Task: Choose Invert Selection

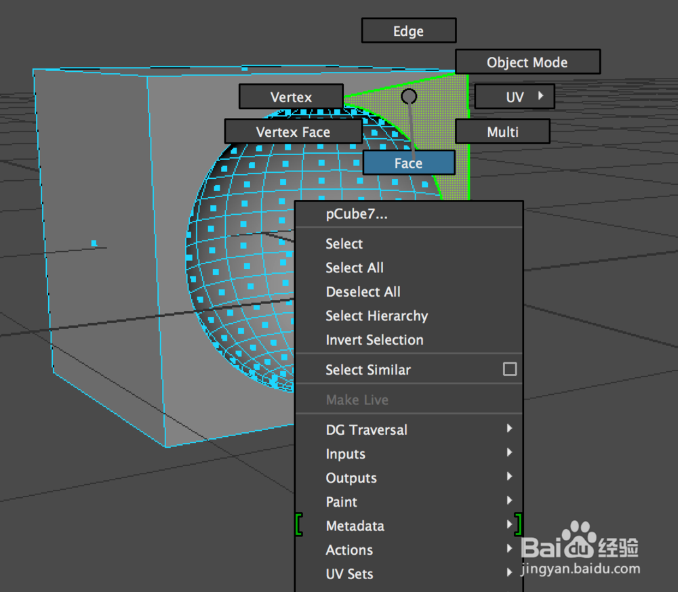Action: pyautogui.click(x=409, y=340)
